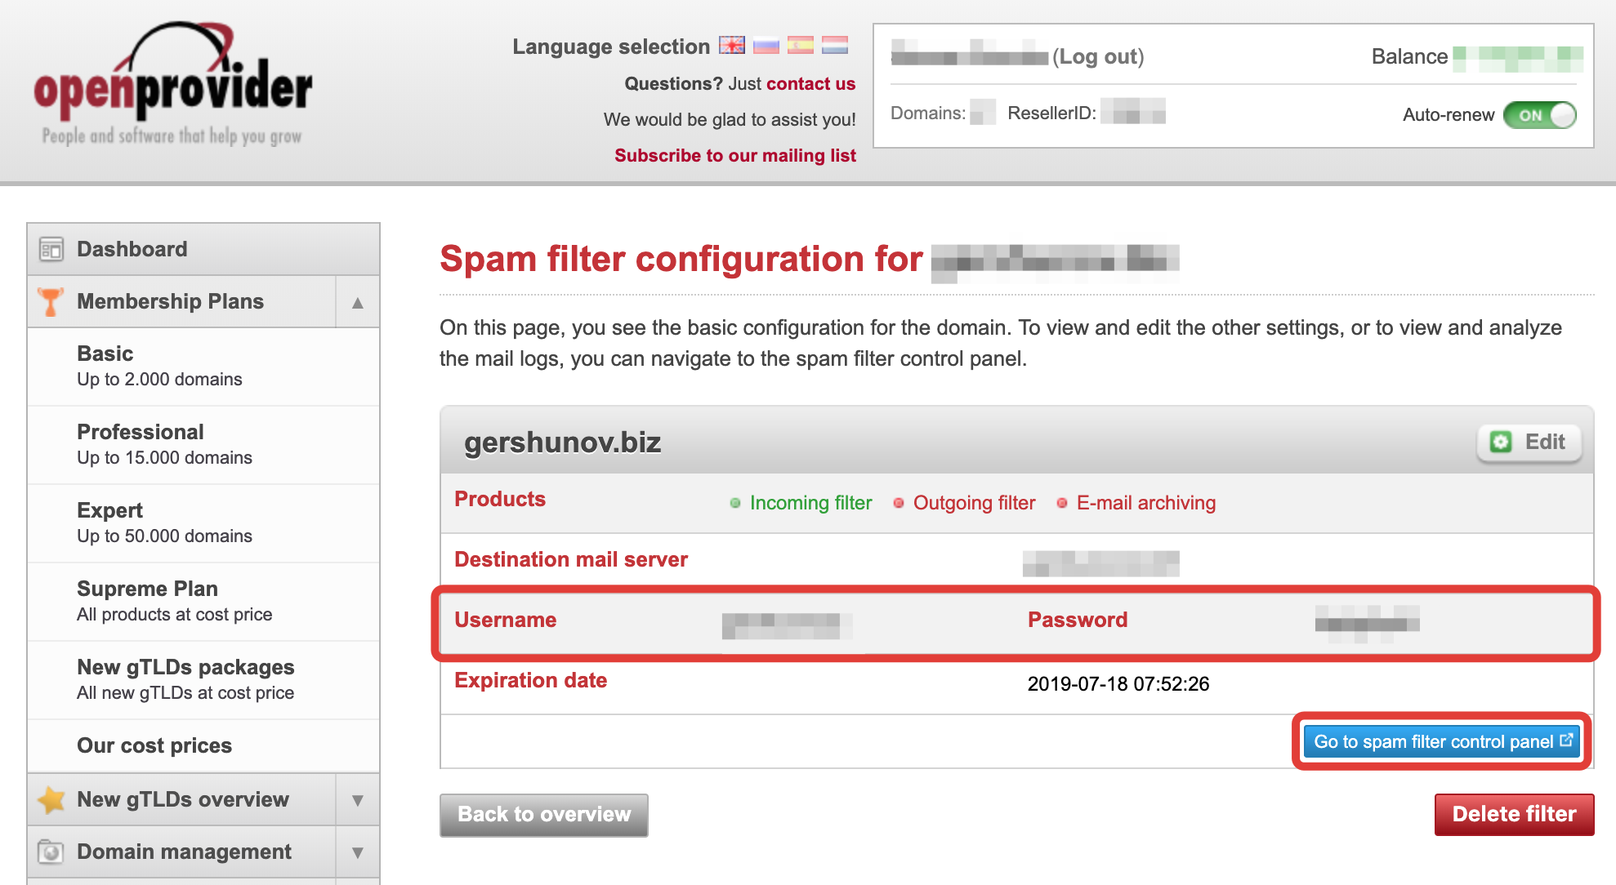Click the ResellerID label
This screenshot has width=1616, height=885.
(1052, 113)
